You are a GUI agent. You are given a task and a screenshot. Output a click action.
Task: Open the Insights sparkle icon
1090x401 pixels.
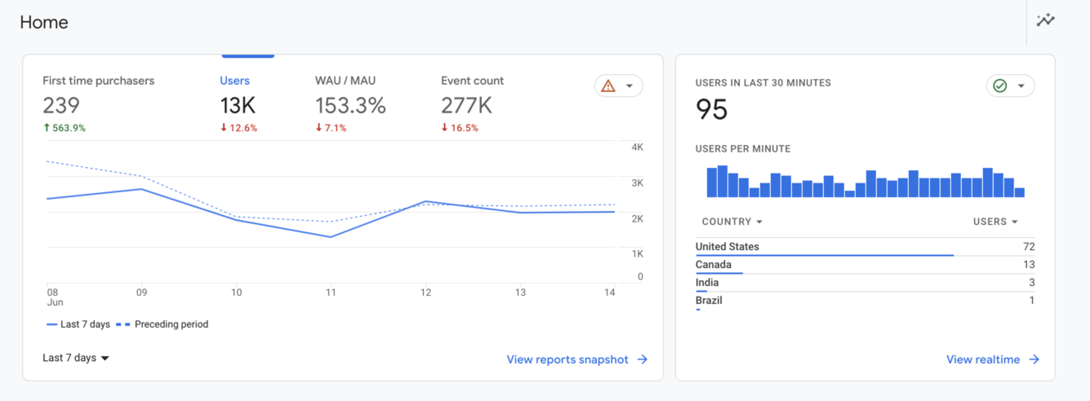(1045, 20)
